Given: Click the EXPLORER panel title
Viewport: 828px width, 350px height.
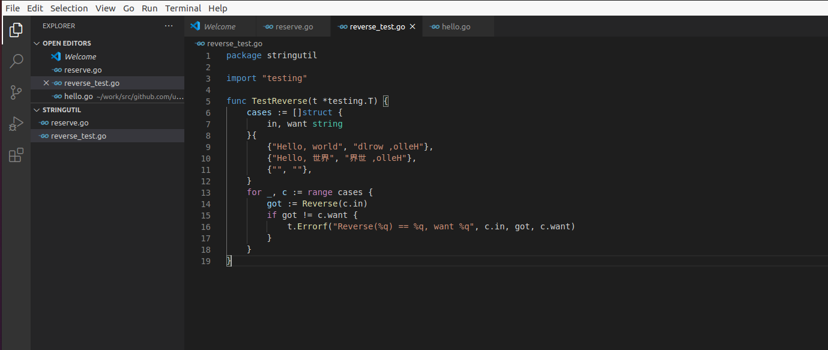Looking at the screenshot, I should pos(59,26).
